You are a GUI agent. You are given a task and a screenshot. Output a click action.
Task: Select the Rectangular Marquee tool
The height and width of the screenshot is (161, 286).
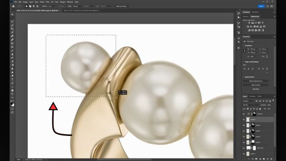(x=12, y=18)
